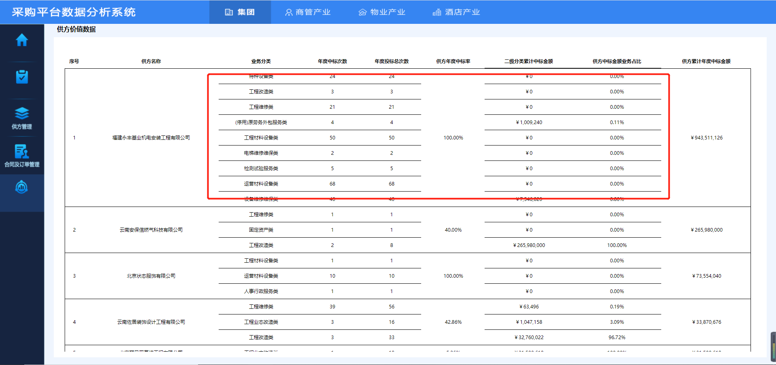Click the 二级分类累计中标金额 column header

click(x=529, y=61)
